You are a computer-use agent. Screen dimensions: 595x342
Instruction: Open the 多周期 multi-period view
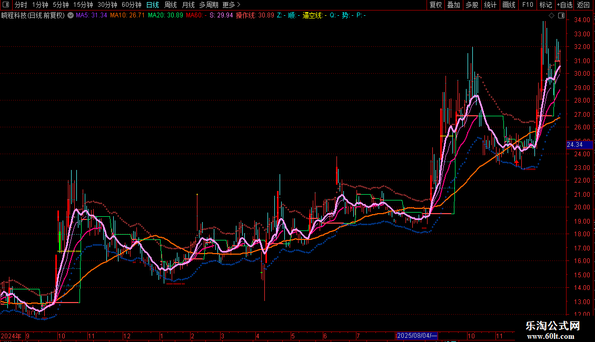(x=209, y=5)
